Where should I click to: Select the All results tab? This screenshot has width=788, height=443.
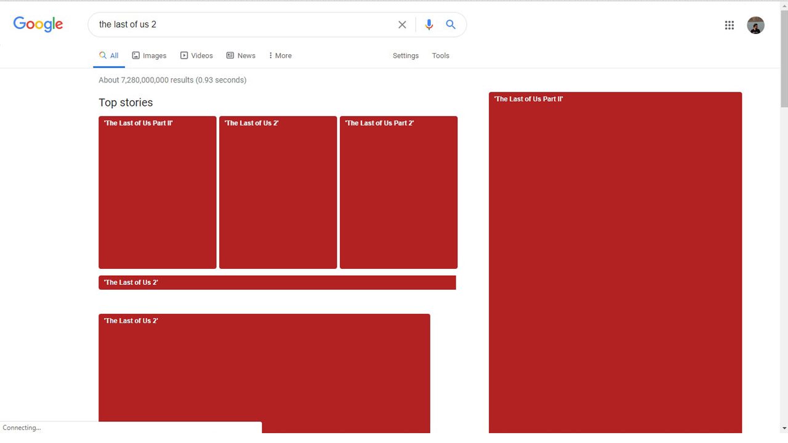tap(109, 55)
